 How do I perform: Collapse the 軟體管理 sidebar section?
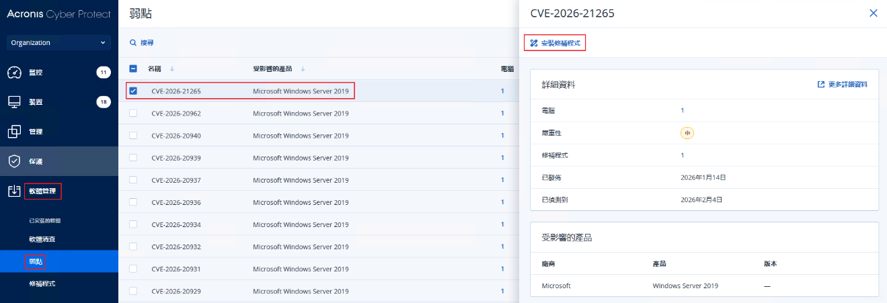point(59,191)
